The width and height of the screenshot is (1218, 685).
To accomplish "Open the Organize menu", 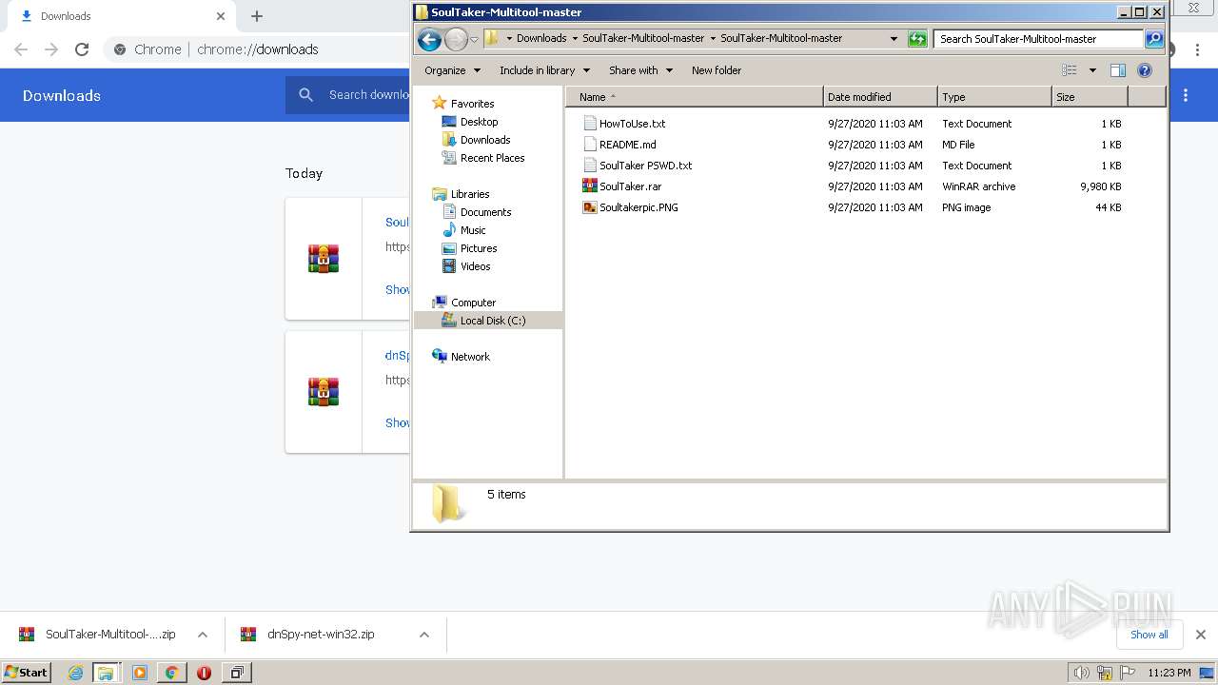I will point(453,70).
